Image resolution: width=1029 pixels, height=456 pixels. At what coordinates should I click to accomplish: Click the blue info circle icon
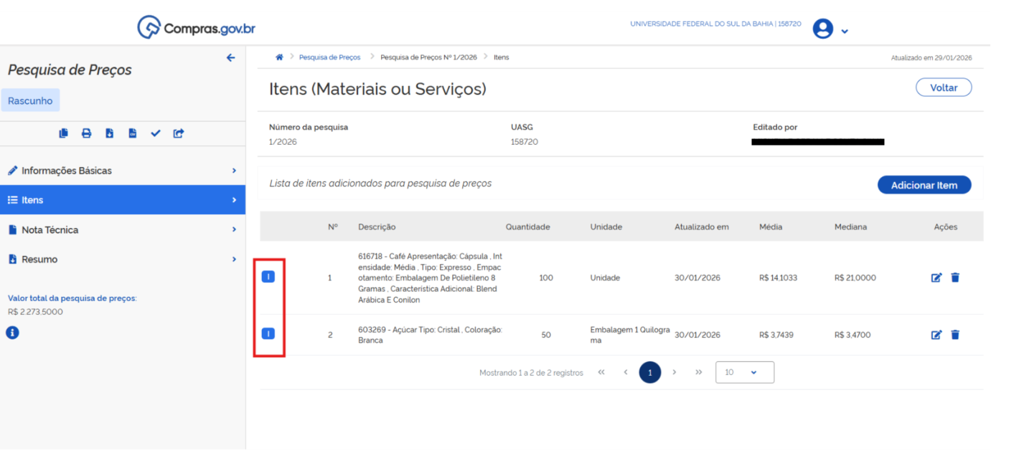coord(12,333)
